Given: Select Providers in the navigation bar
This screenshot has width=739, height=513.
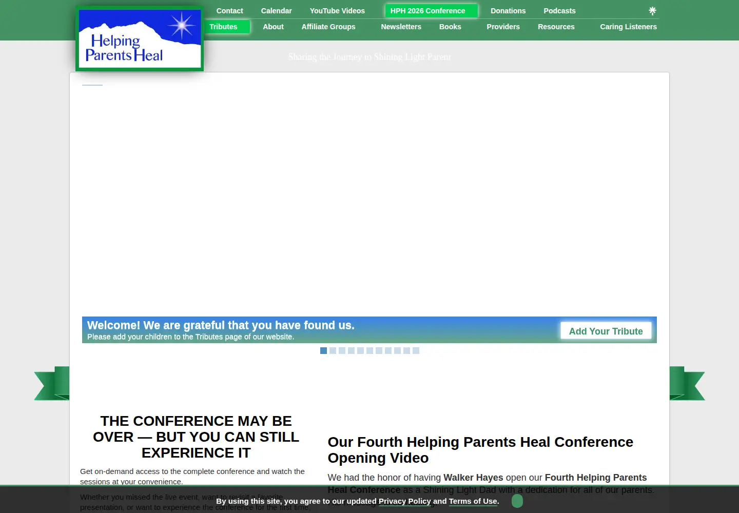Looking at the screenshot, I should [x=503, y=27].
